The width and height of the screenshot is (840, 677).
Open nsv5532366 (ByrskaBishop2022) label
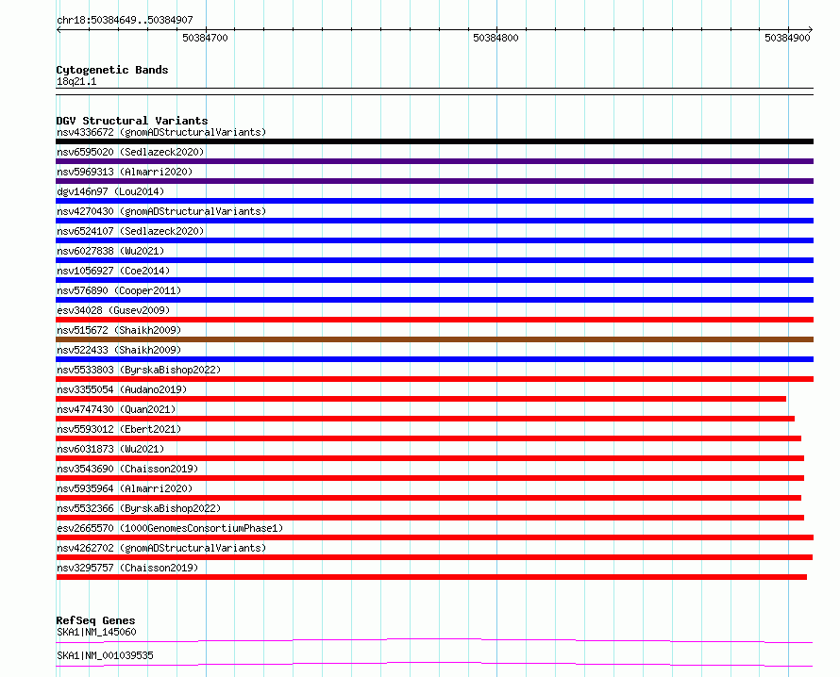(139, 508)
